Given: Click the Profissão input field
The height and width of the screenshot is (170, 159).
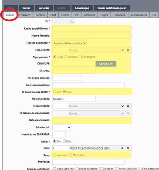Looking at the screenshot, I should point(88,162).
